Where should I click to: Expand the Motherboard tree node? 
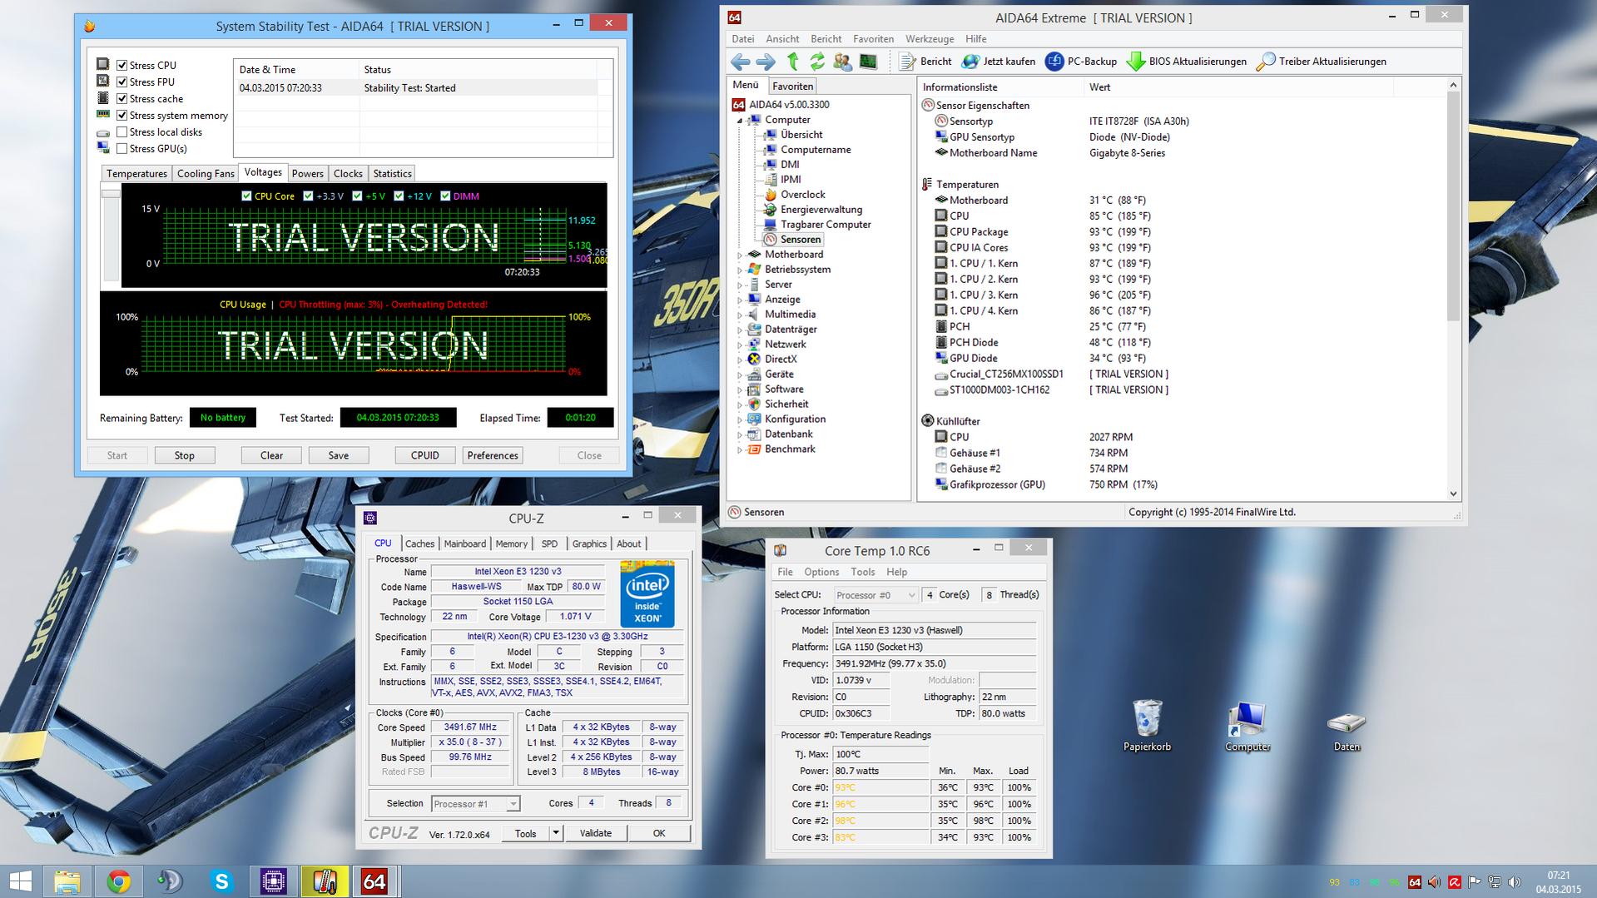[740, 255]
